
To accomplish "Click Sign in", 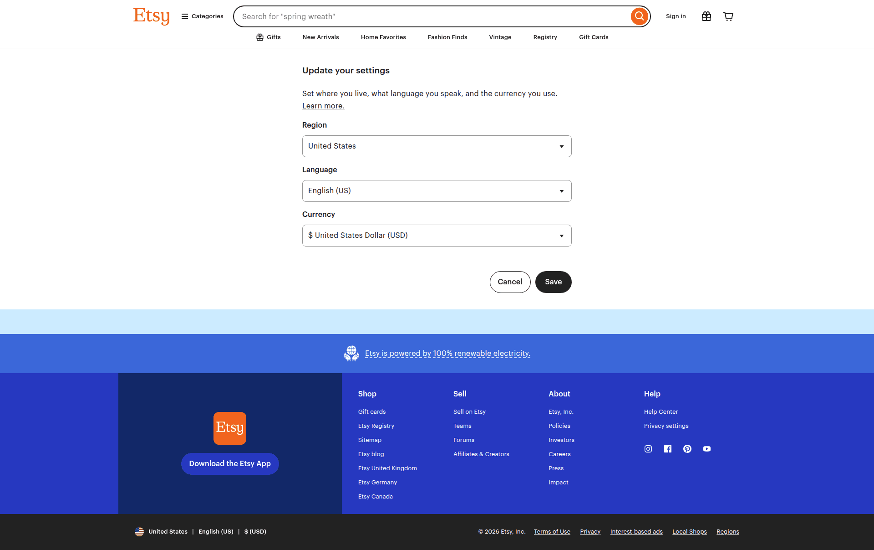I will click(676, 16).
